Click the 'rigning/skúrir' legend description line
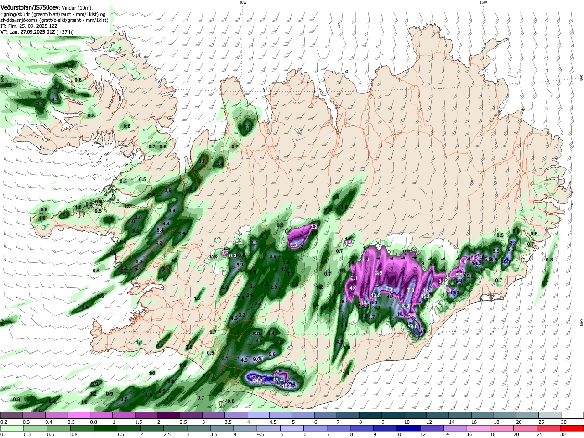584x438 pixels. coord(54,14)
